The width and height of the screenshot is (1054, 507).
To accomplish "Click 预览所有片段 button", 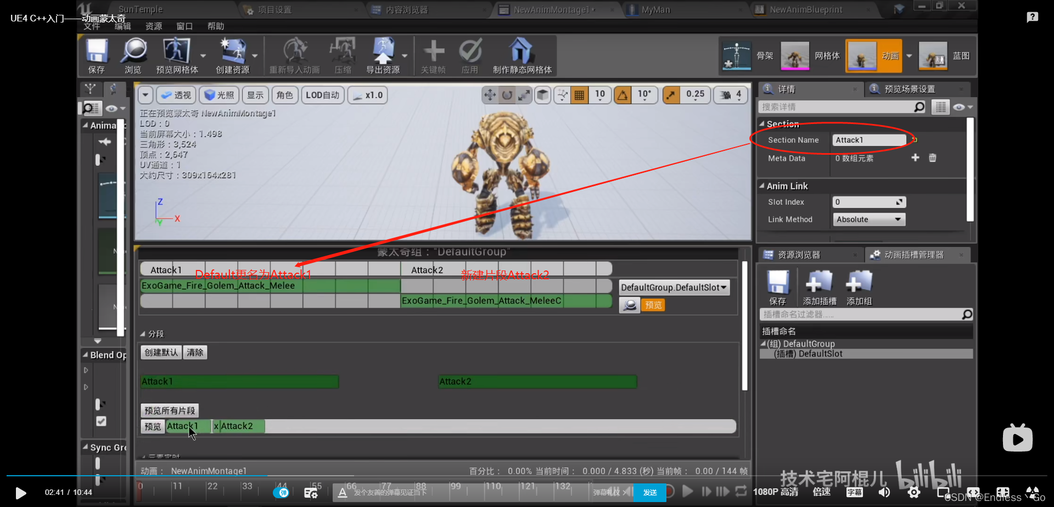I will point(170,410).
